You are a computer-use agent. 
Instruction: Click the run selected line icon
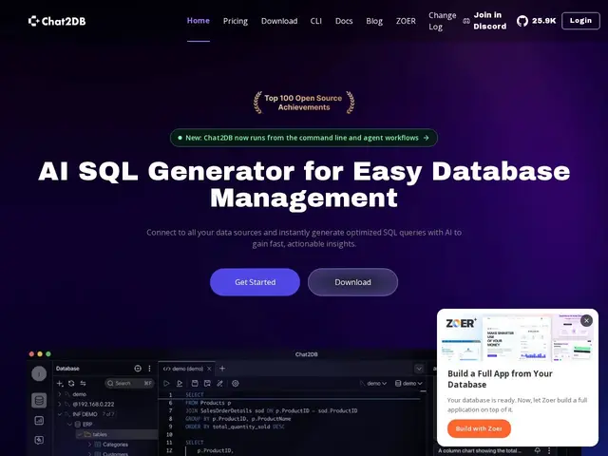(x=180, y=384)
